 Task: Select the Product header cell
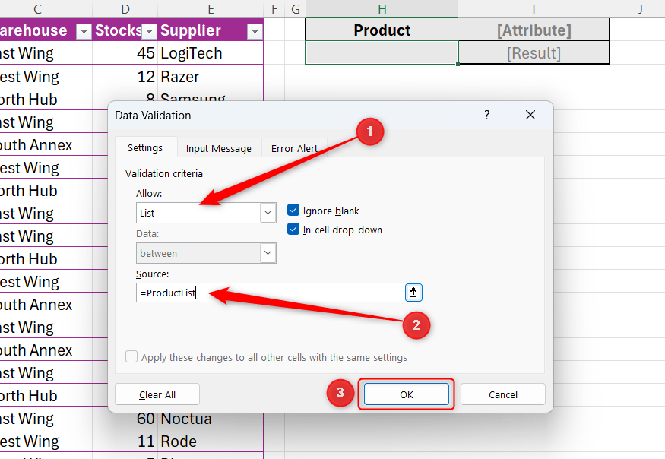382,30
